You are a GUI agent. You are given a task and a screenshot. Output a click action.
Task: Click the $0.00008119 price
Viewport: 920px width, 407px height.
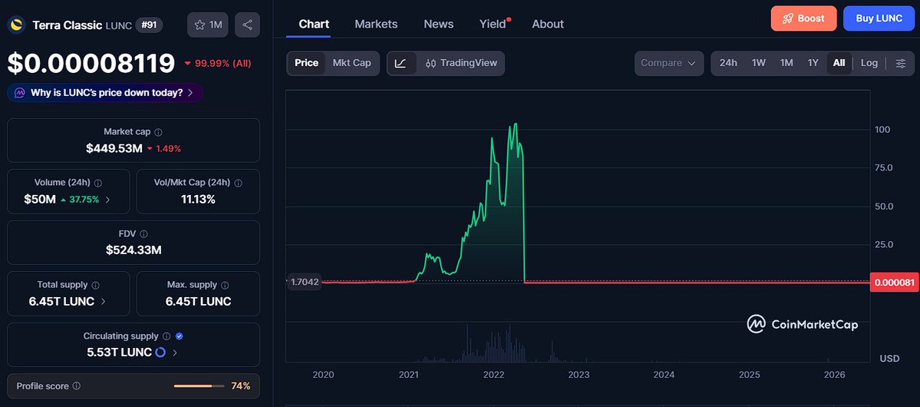tap(91, 64)
